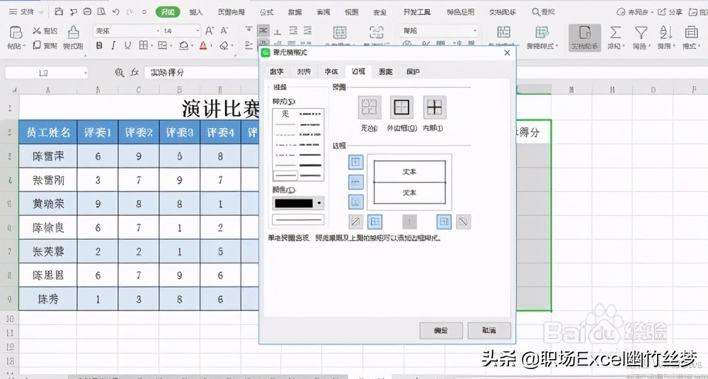Click the Copy icon below Cut
The height and width of the screenshot is (379, 708).
click(37, 45)
